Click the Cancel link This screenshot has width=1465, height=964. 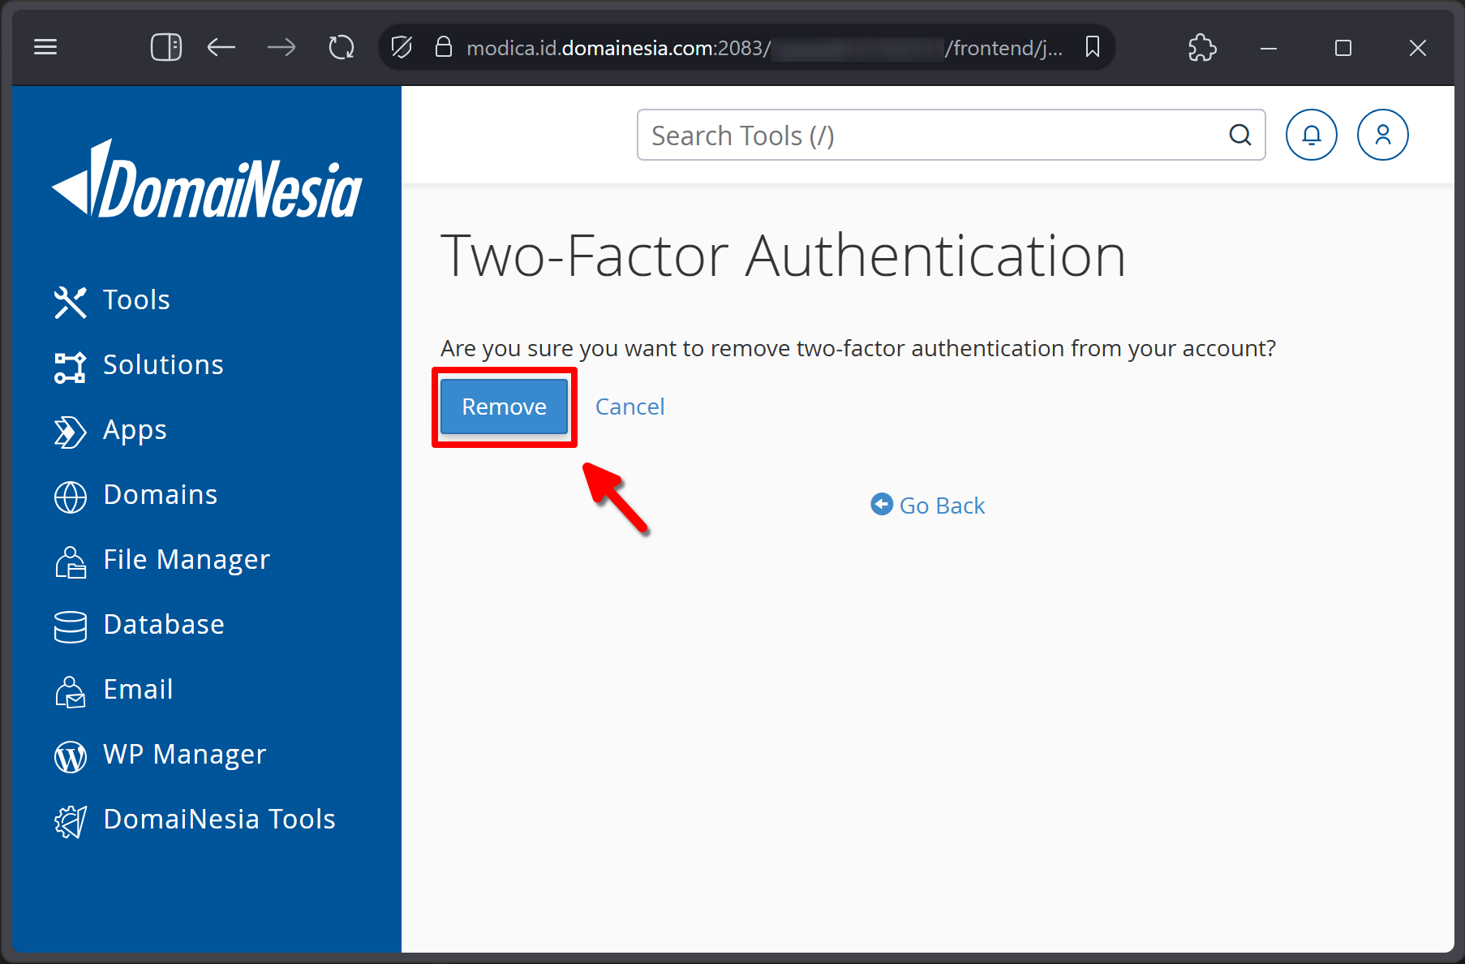point(629,407)
